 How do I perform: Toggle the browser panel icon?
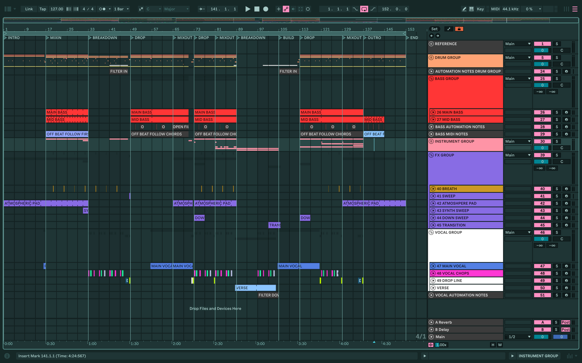coord(8,9)
